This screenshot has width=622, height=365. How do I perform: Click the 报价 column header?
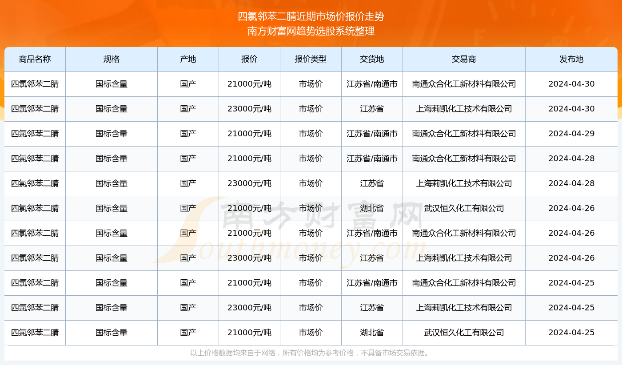click(249, 59)
